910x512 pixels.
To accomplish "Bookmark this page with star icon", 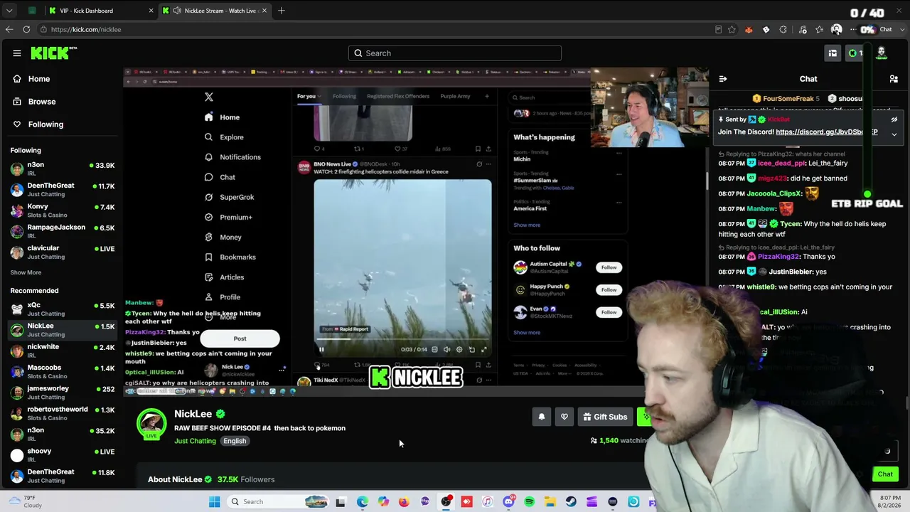I will (732, 30).
